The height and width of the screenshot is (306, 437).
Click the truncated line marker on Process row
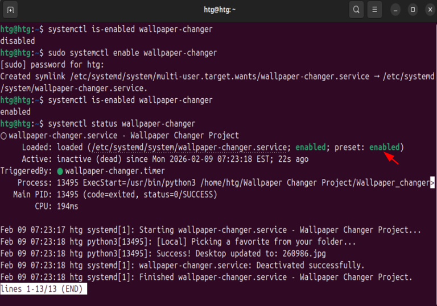click(432, 183)
